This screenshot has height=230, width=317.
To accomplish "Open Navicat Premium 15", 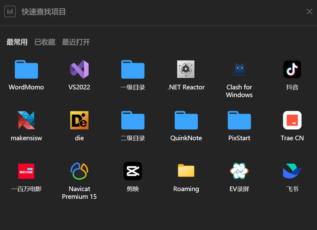I will (79, 171).
